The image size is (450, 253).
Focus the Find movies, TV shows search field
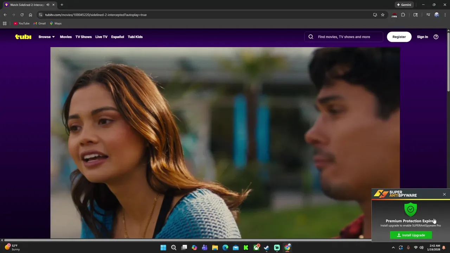pos(344,37)
